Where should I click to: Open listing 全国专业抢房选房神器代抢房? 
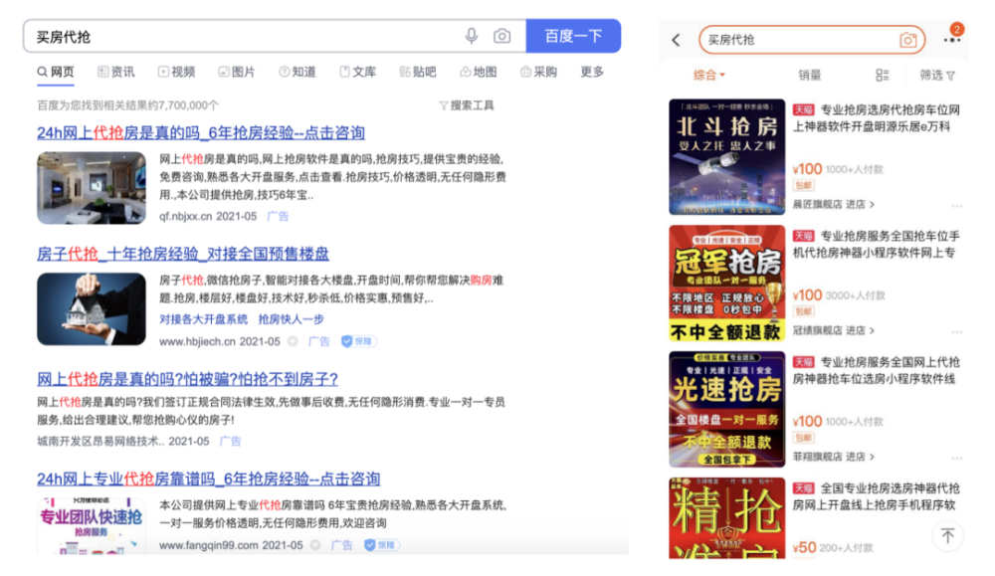click(x=877, y=496)
